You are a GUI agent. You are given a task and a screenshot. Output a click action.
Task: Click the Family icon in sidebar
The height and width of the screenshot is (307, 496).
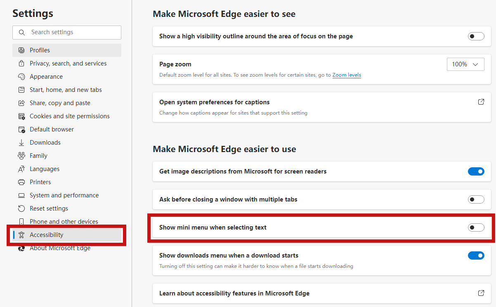[21, 156]
